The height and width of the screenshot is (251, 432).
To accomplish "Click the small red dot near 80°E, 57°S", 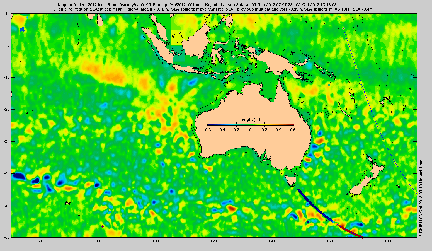I will (x=102, y=226).
